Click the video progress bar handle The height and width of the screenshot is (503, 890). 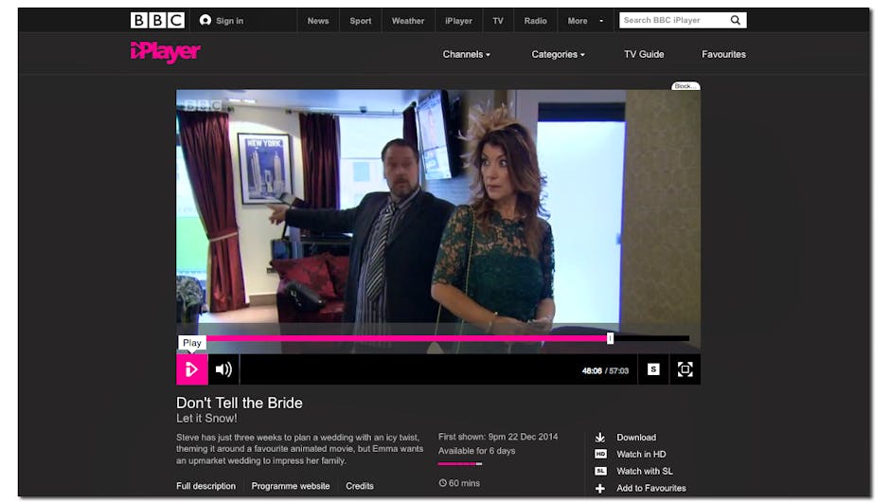[610, 338]
